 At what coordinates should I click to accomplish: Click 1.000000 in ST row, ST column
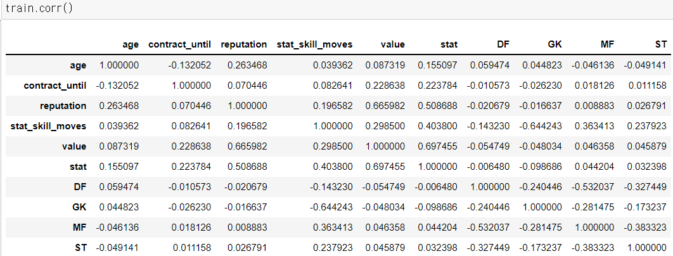click(x=648, y=248)
